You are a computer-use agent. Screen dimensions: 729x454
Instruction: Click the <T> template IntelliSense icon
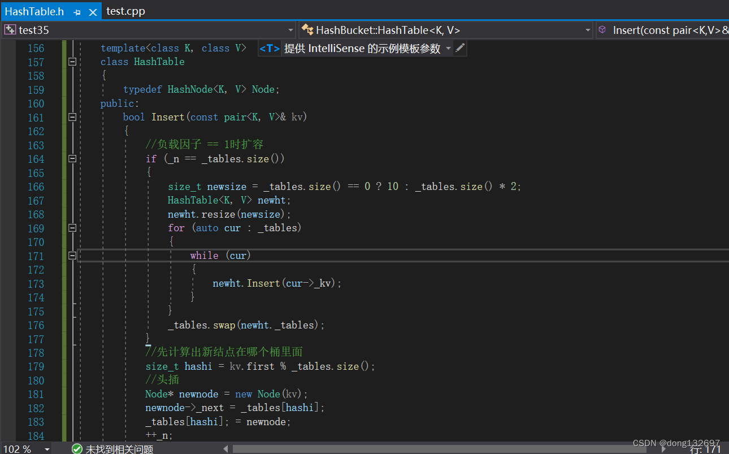click(x=270, y=49)
